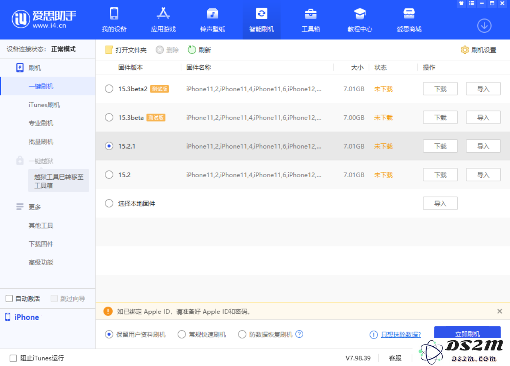
Task: Select firmware 15.2 radio button
Action: click(109, 175)
